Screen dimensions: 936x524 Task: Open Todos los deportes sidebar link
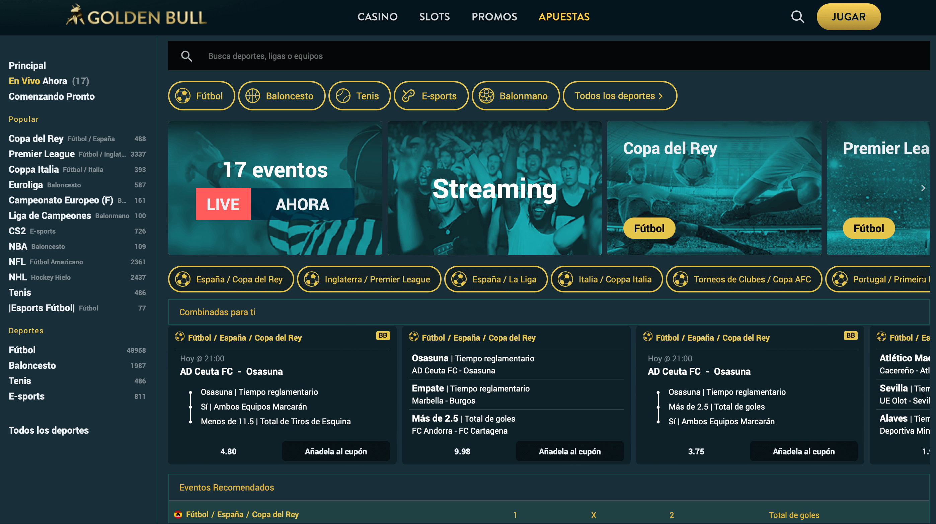(x=49, y=430)
